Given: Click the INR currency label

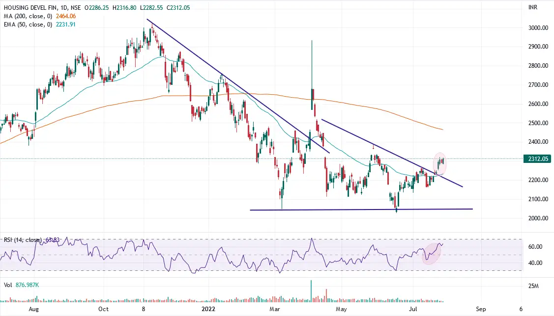Looking at the screenshot, I should [x=532, y=6].
